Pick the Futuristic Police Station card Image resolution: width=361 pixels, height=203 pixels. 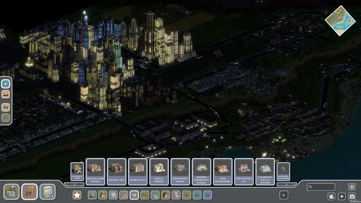click(x=265, y=172)
